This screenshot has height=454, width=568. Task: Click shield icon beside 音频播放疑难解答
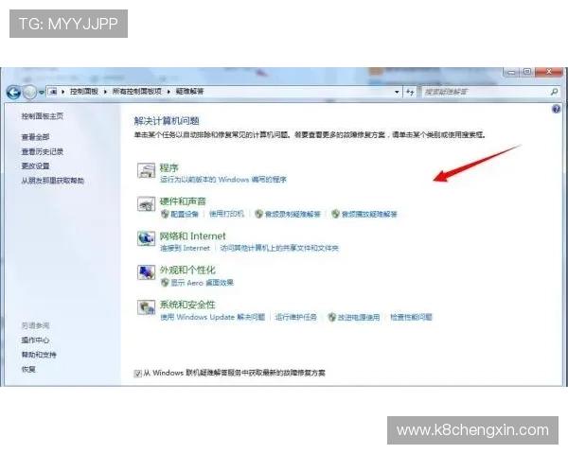pos(335,214)
